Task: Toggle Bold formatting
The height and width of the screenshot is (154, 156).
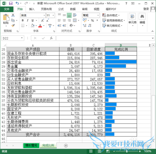Action: (x=23, y=20)
